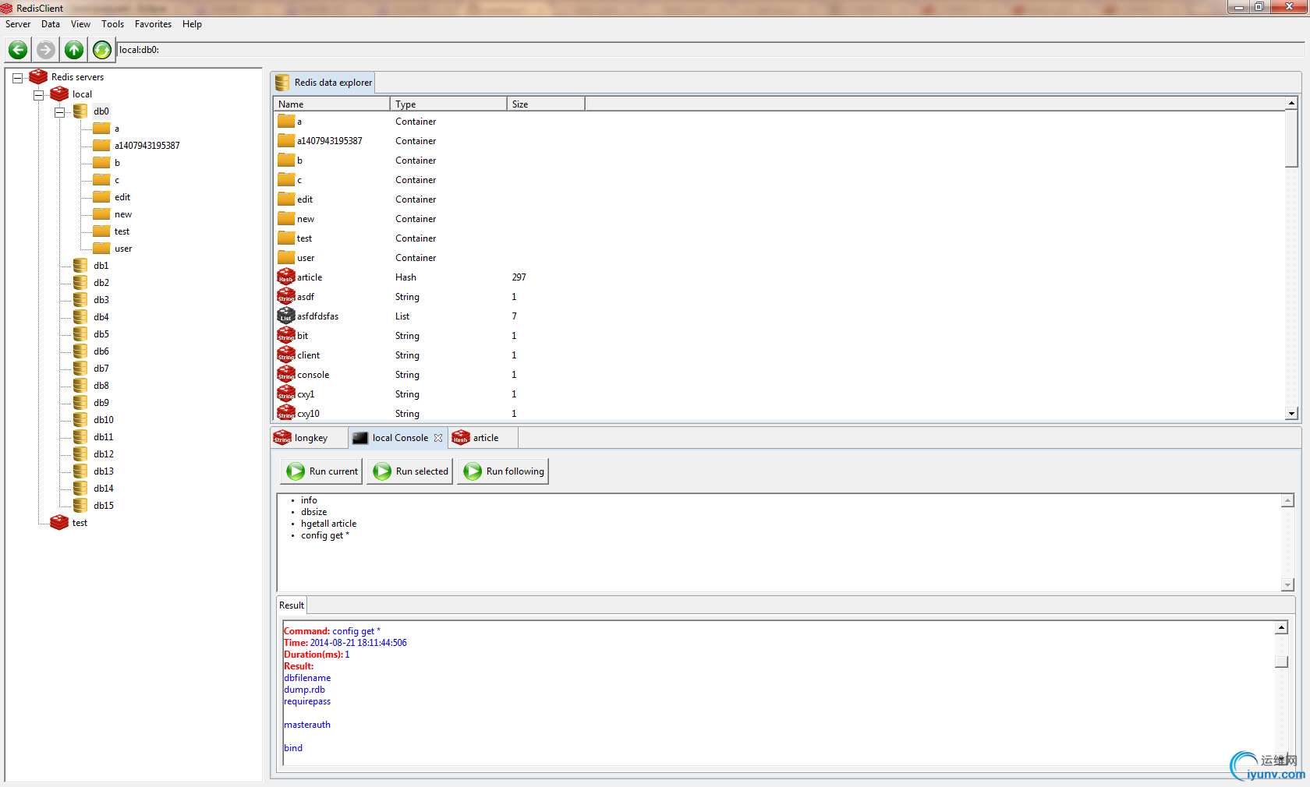Go up one level with up arrow
The image size is (1310, 787).
tap(74, 50)
